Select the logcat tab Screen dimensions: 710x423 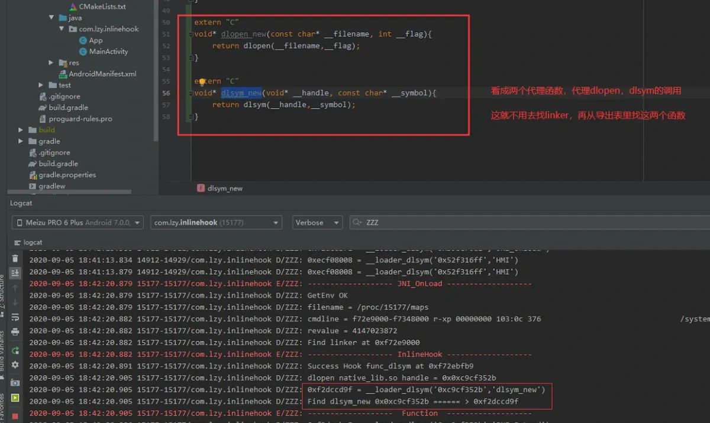click(x=28, y=243)
